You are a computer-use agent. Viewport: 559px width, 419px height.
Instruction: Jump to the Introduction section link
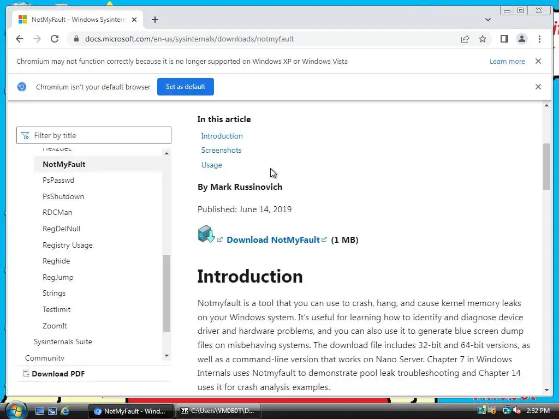tap(222, 136)
